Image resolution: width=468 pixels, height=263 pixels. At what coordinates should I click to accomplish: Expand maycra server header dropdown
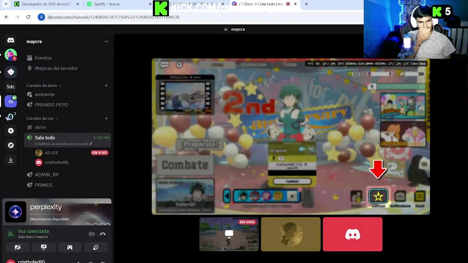pos(106,41)
